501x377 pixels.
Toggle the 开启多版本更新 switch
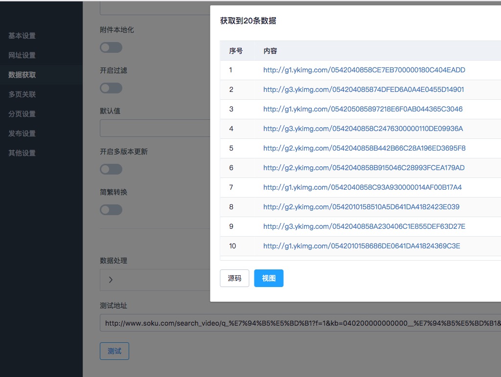(111, 169)
